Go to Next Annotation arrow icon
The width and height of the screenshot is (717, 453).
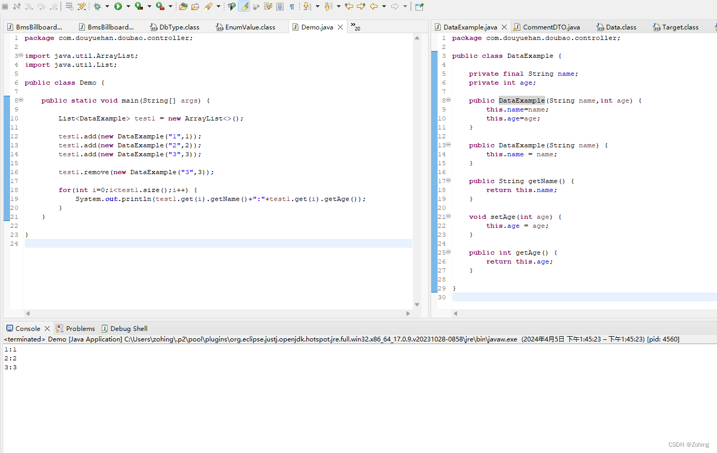click(x=307, y=6)
